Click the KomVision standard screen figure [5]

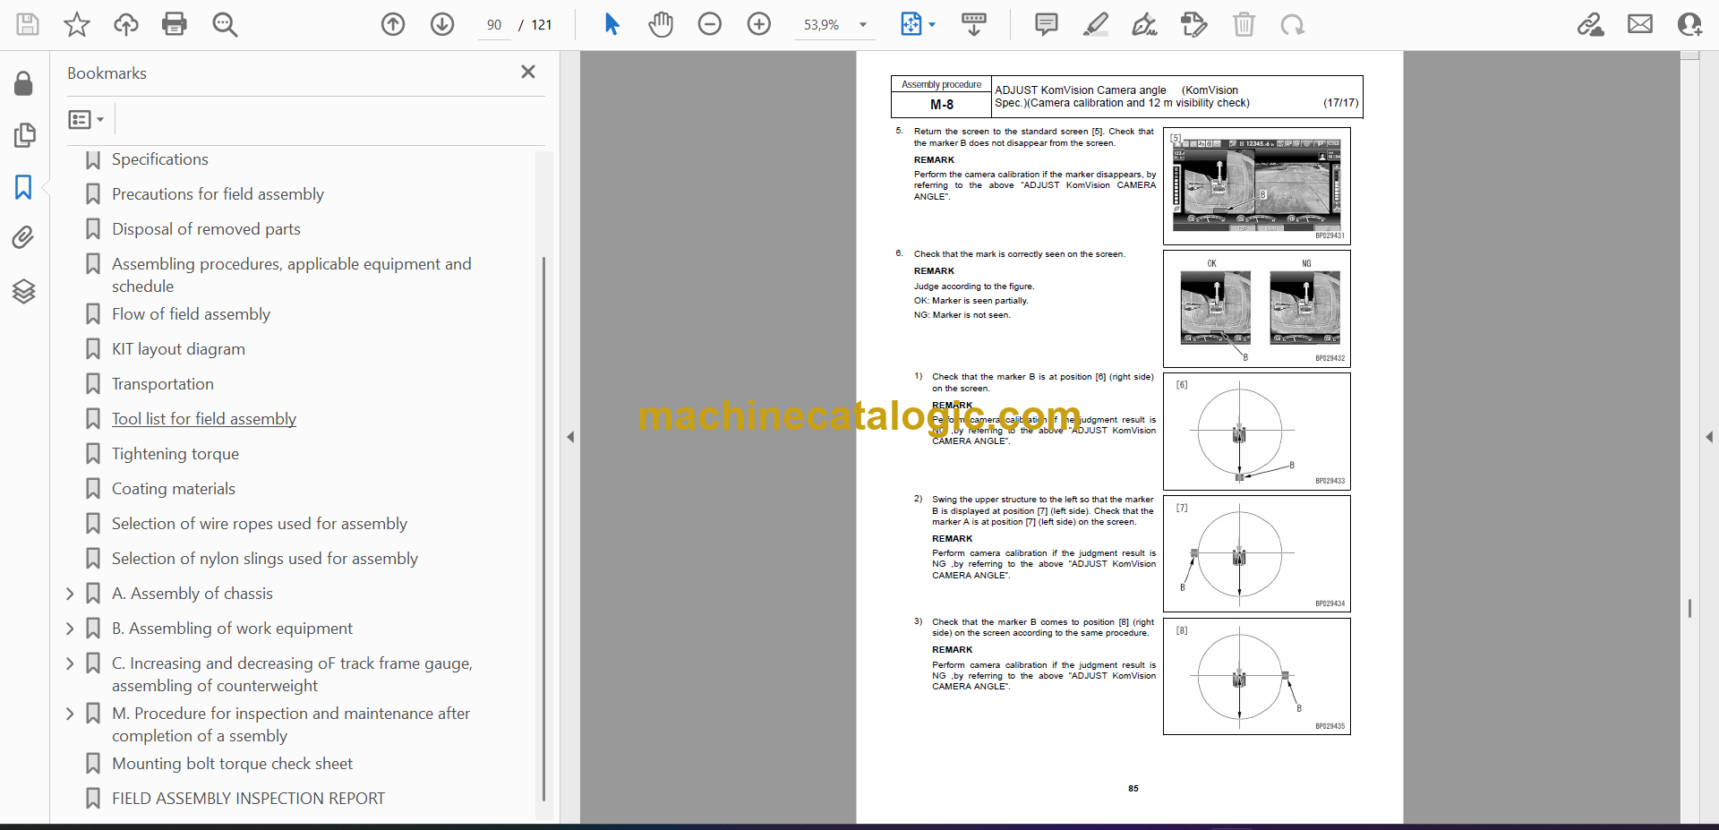[1256, 185]
